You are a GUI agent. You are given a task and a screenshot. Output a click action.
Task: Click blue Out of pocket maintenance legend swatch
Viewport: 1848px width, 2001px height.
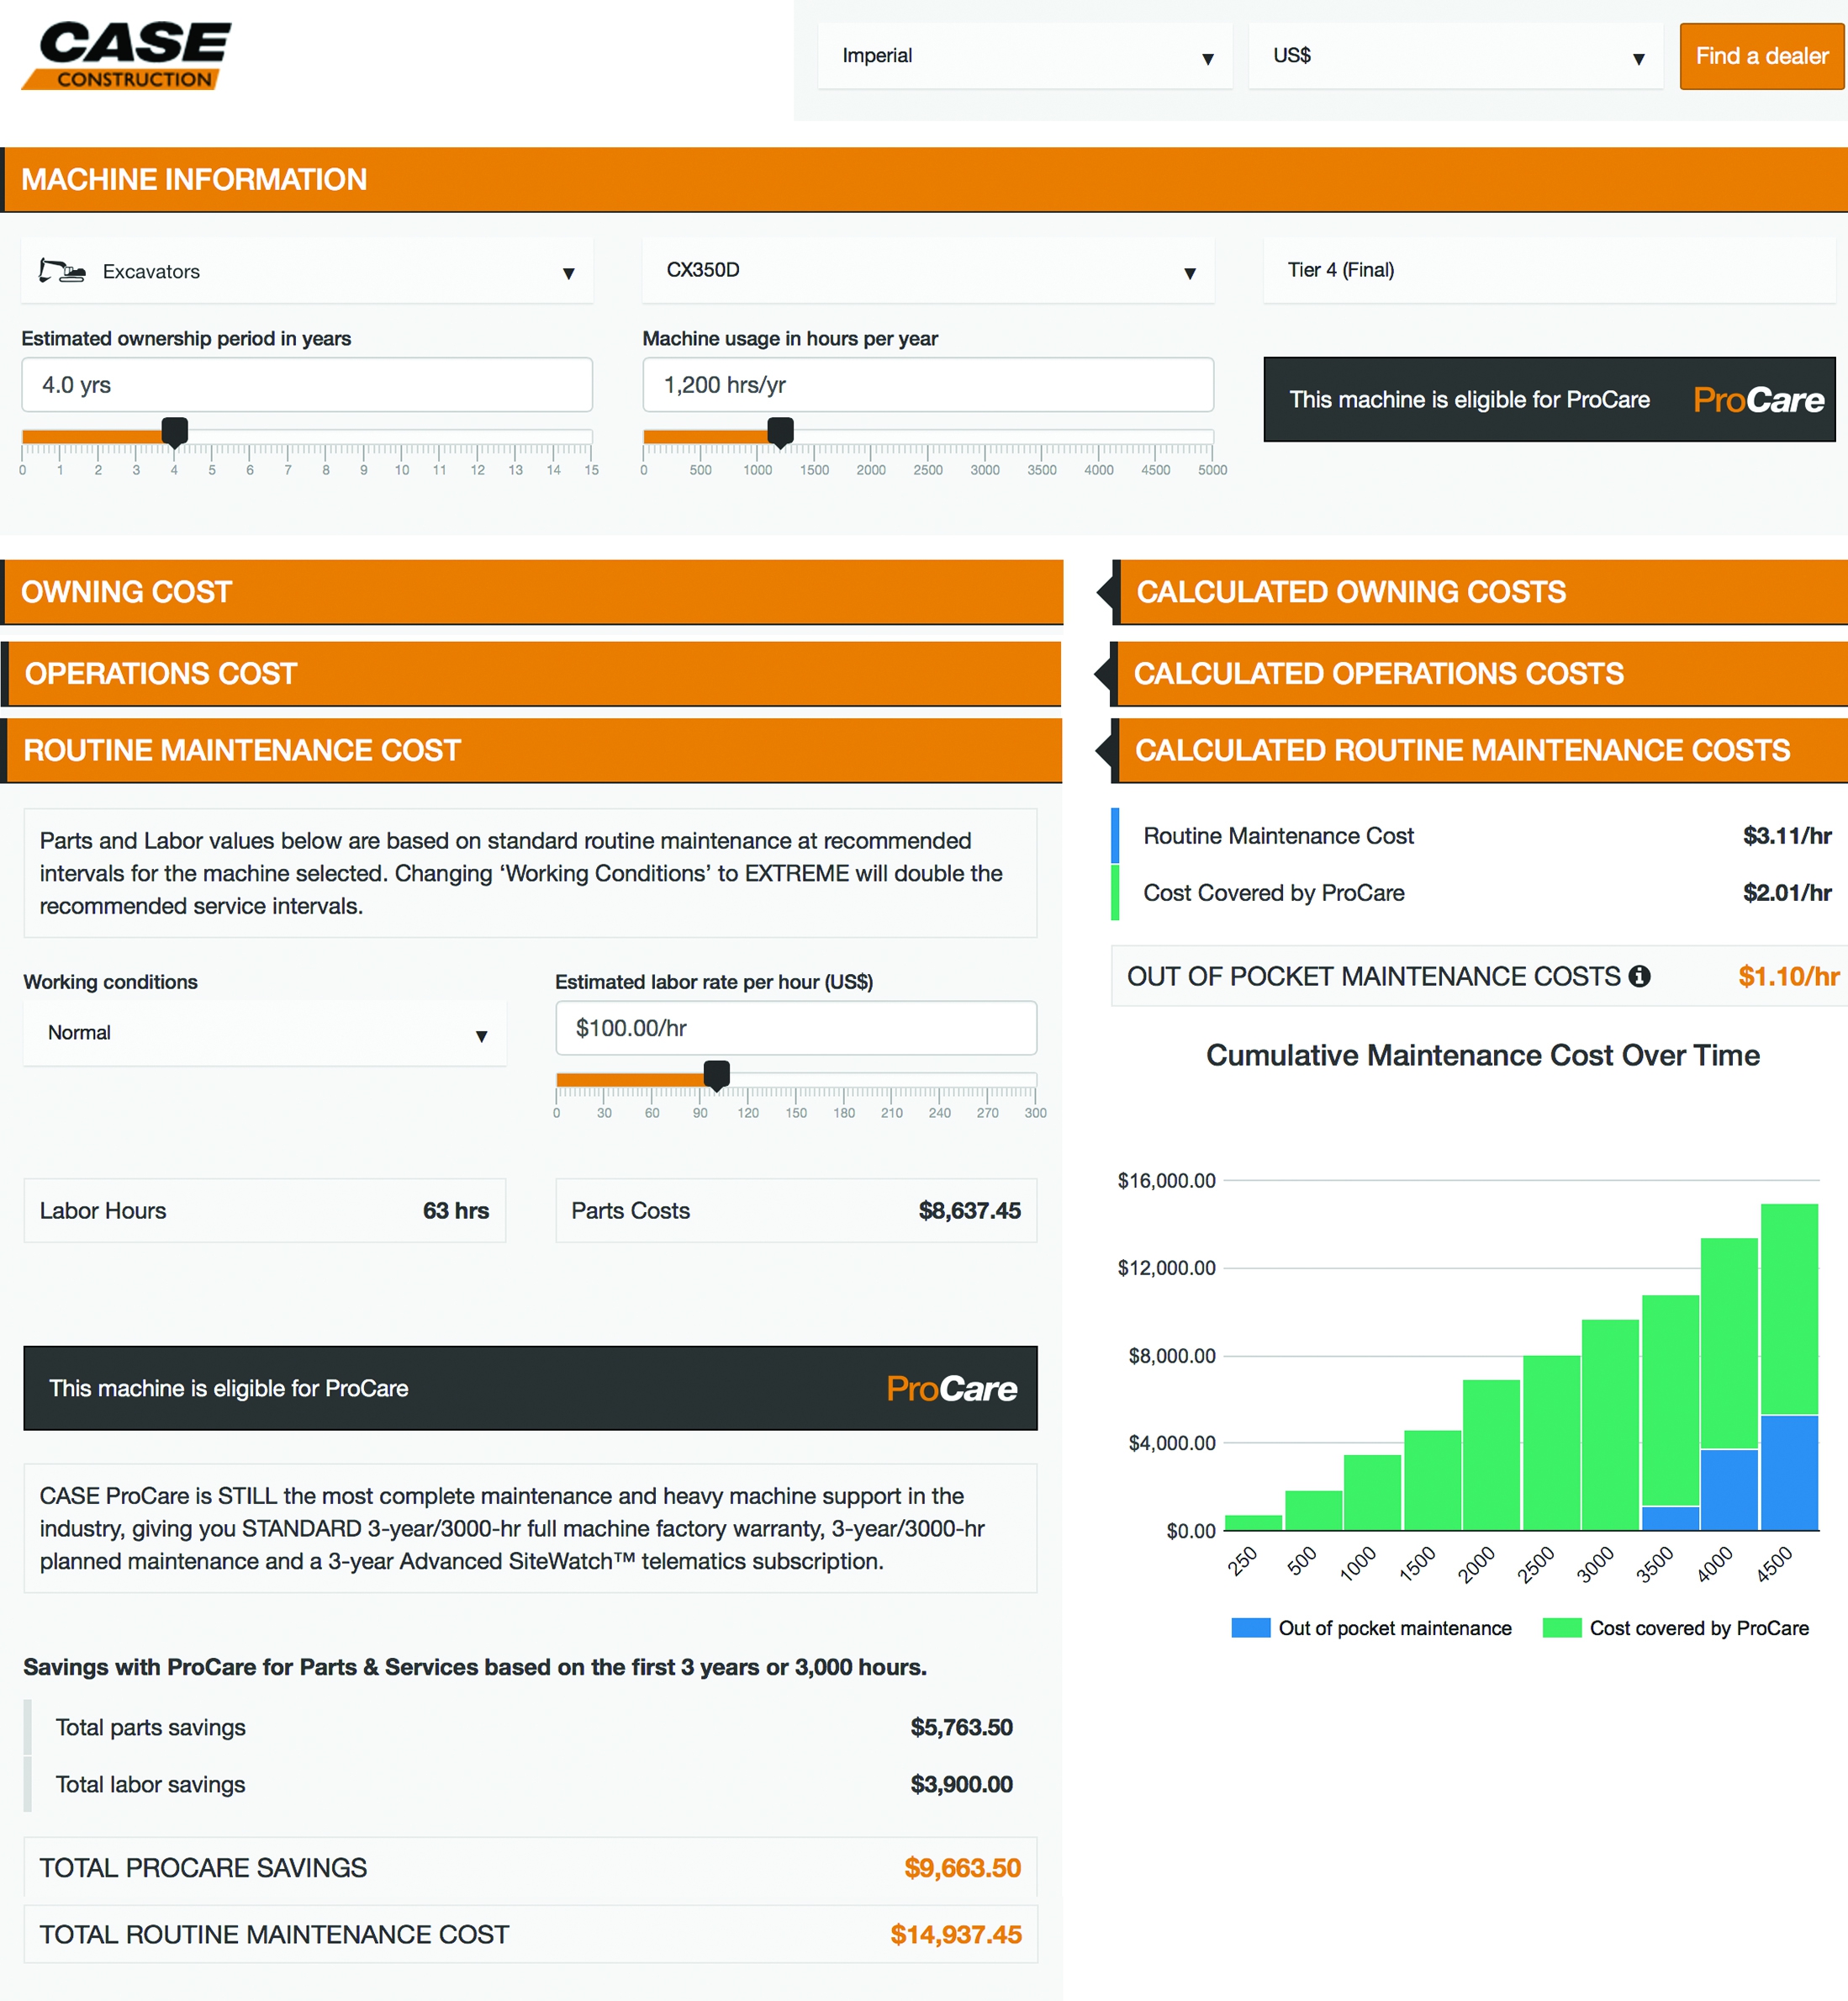click(1250, 1628)
